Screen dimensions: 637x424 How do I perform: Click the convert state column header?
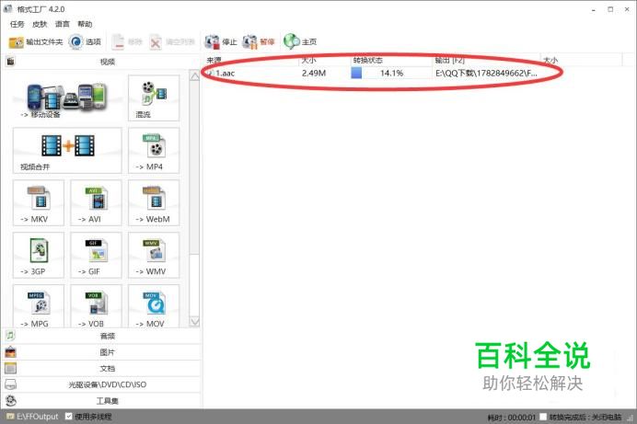tap(391, 60)
